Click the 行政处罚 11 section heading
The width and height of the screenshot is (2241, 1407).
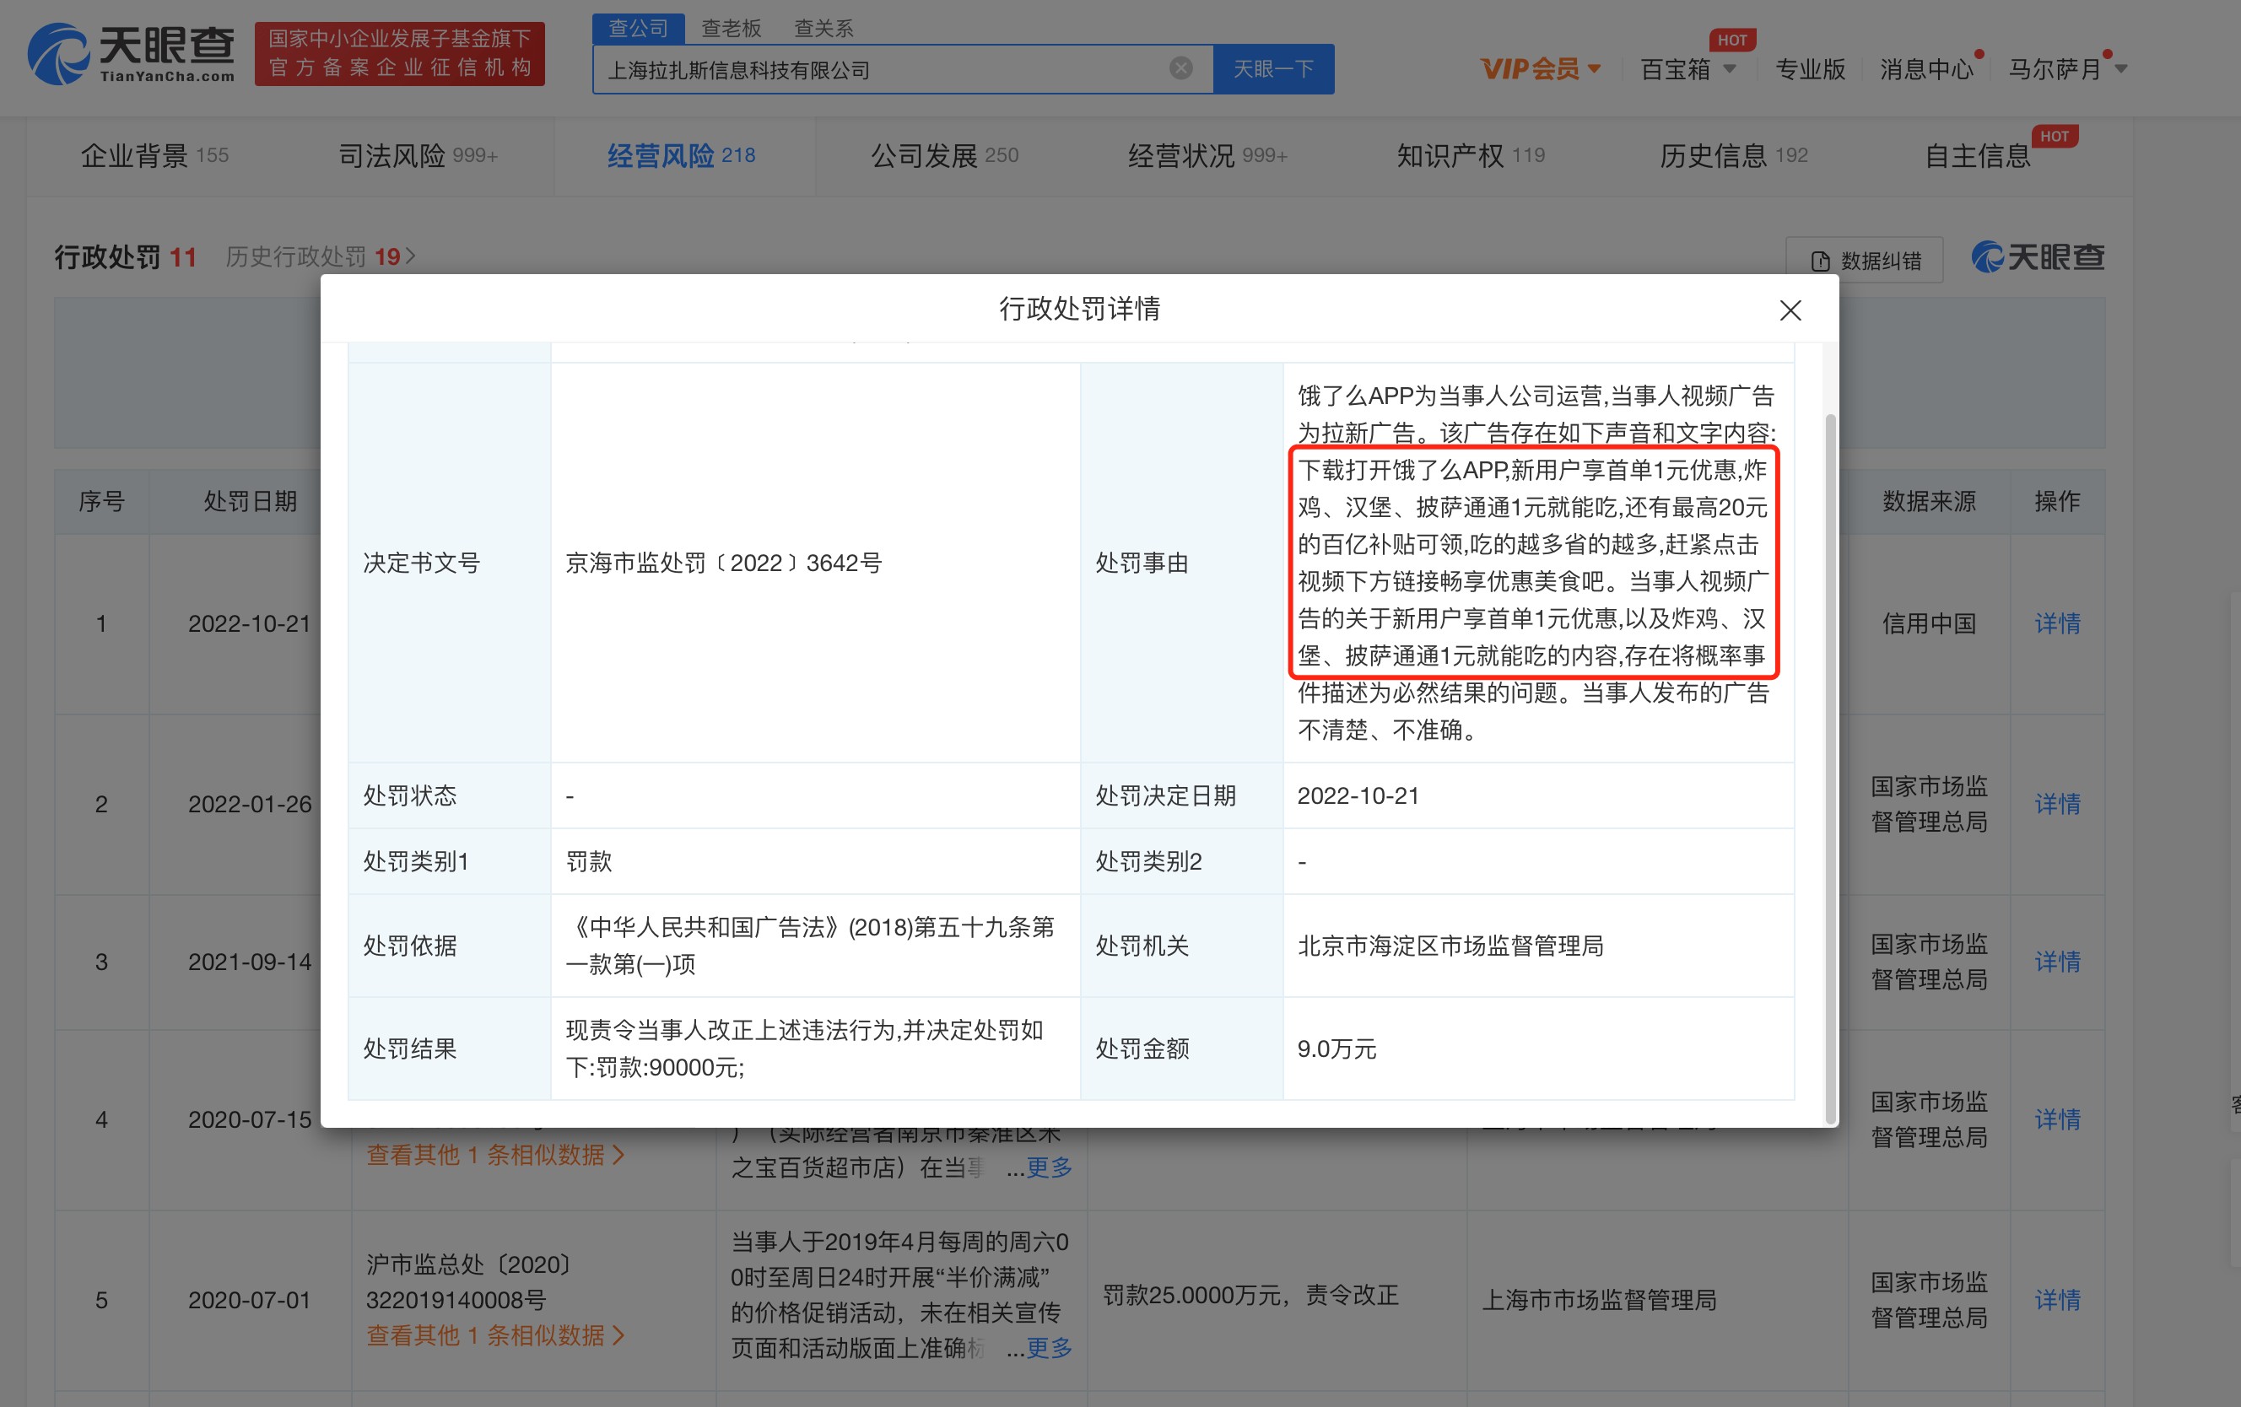point(125,256)
